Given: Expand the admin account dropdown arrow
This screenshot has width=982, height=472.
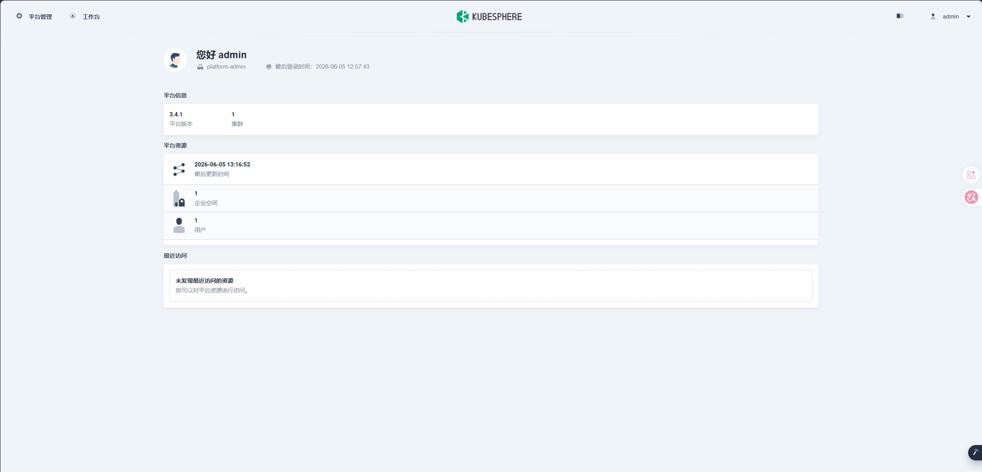Looking at the screenshot, I should click(969, 17).
